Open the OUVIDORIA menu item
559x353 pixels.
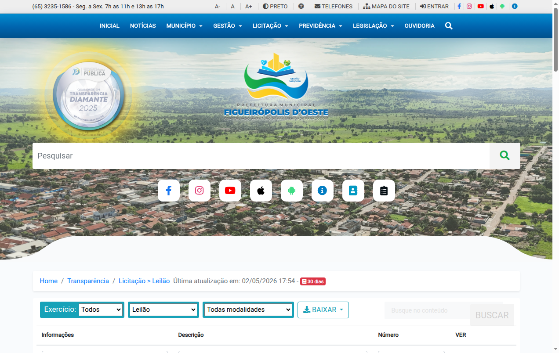click(420, 26)
